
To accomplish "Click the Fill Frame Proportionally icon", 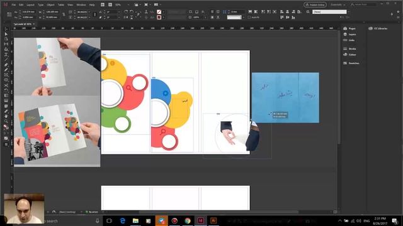I will point(250,12).
